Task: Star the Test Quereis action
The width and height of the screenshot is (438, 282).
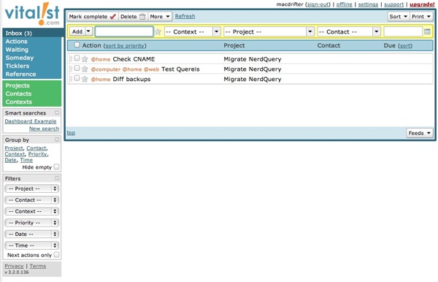Action: pyautogui.click(x=85, y=69)
